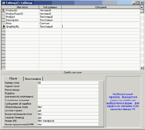145x130 pixels.
Task: Click the Имя поля column header
Action: click(x=22, y=7)
